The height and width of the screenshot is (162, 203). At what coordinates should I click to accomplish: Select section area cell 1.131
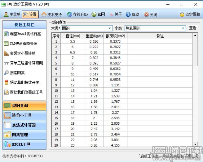[116, 85]
